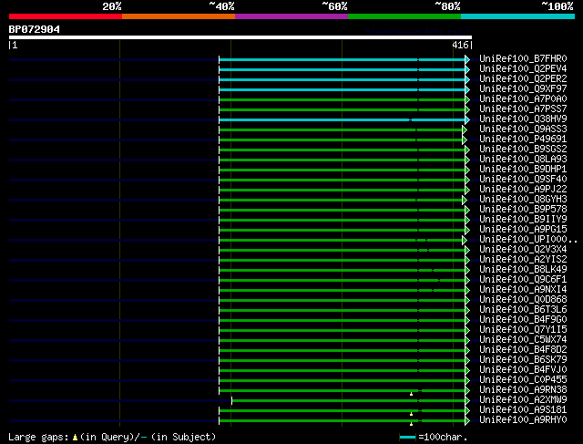Select the UniRef100_B4FVJ0 label
Image resolution: width=583 pixels, height=444 pixels.
[x=523, y=370]
